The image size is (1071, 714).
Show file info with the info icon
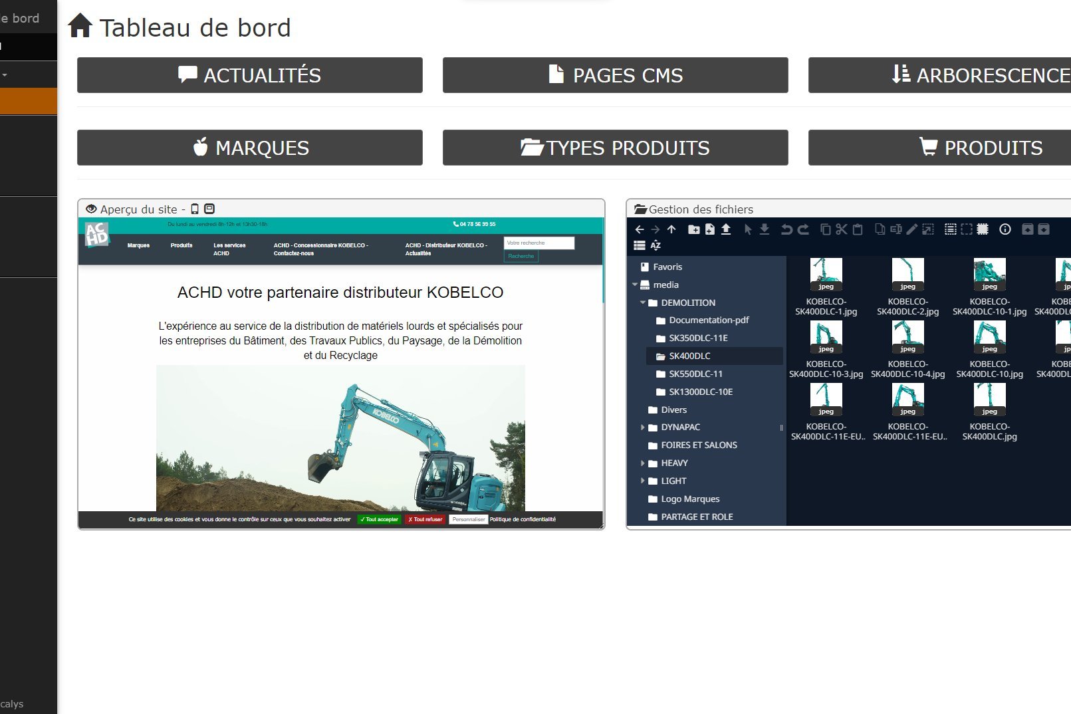point(1005,229)
